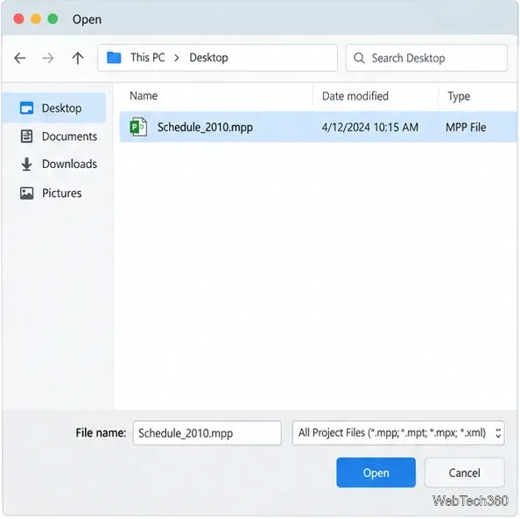Viewport: 520px width, 519px height.
Task: Sort by Date modified column header
Action: (x=355, y=96)
